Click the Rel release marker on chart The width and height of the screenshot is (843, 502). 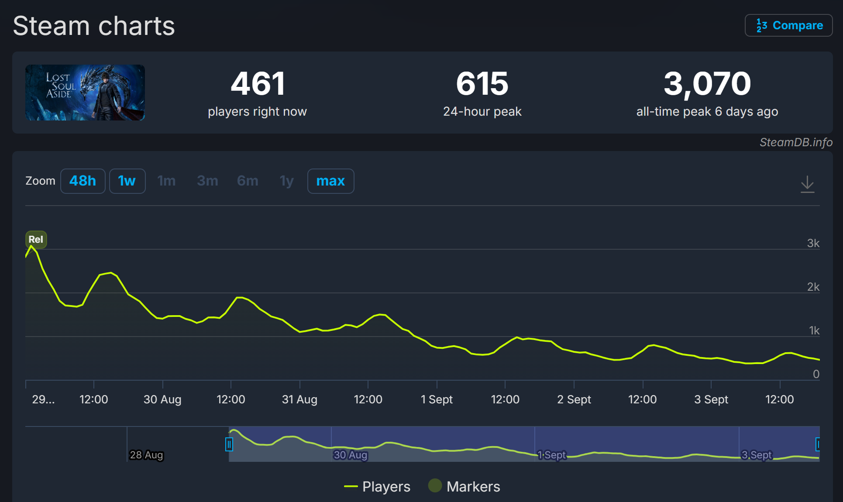(x=36, y=239)
